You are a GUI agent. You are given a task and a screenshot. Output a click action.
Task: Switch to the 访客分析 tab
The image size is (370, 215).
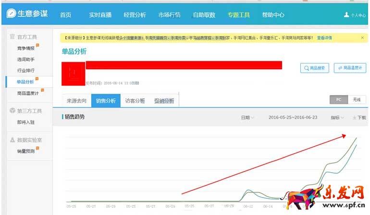click(135, 101)
